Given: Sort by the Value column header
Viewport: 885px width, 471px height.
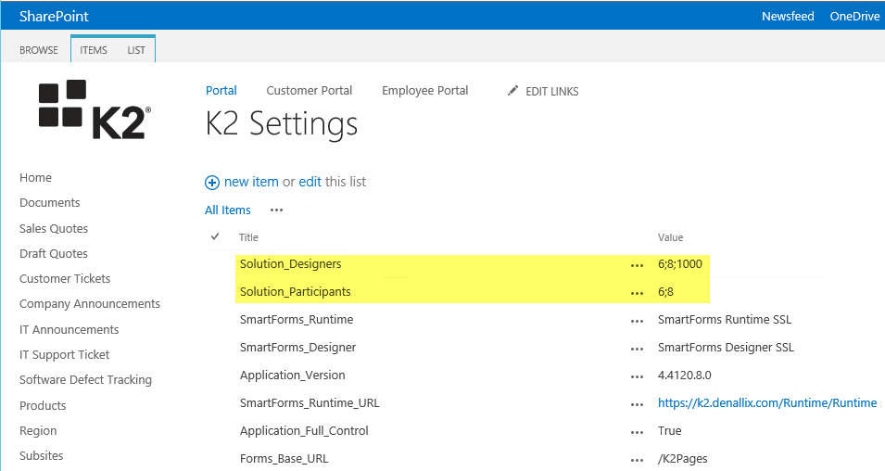Looking at the screenshot, I should tap(671, 237).
